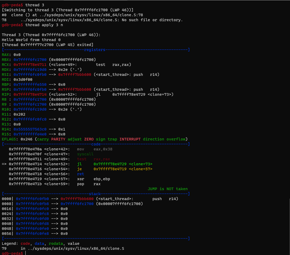Click the '[Switching to thread 3' message line
Viewport: 290px width, 255px height.
coord(67,10)
